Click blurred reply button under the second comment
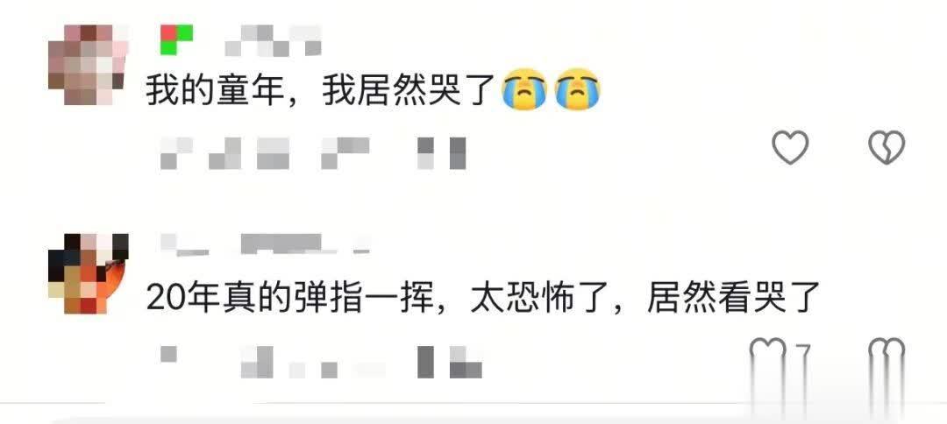This screenshot has width=947, height=424. 449,362
